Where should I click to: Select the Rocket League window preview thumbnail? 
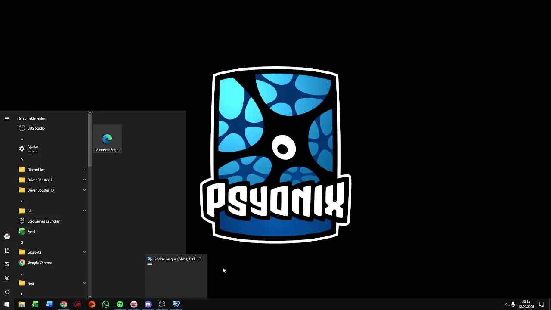(176, 276)
